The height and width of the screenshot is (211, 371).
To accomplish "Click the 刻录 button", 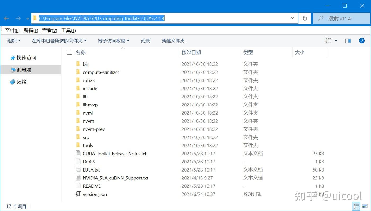I will [145, 41].
